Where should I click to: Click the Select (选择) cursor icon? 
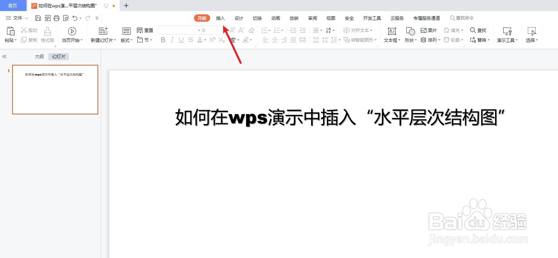(531, 31)
